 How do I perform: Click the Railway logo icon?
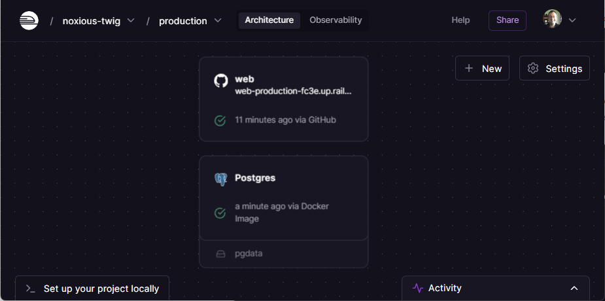pos(29,21)
